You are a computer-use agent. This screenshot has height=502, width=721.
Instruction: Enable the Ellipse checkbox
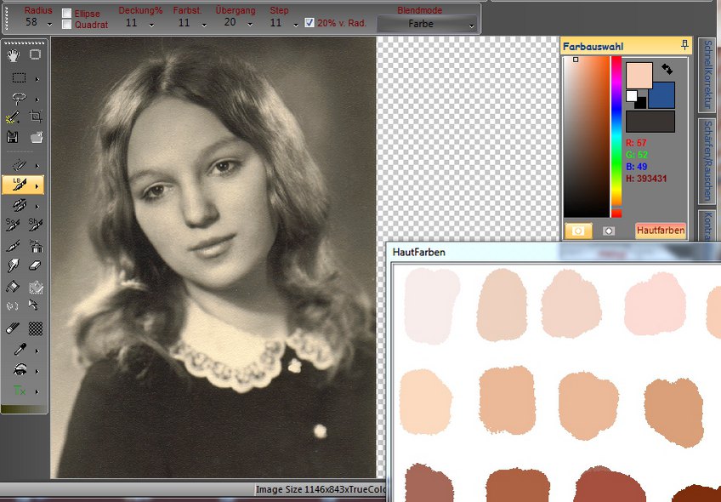point(67,14)
